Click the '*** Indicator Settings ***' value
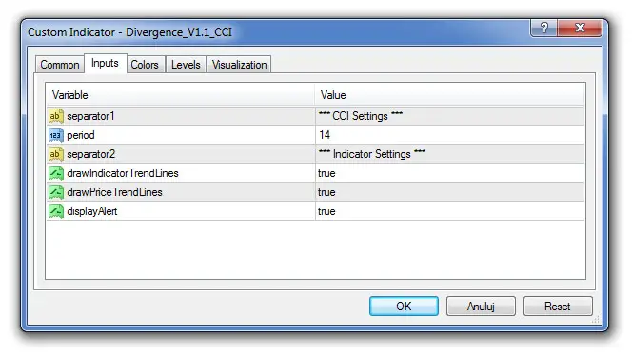This screenshot has width=632, height=357. click(371, 154)
